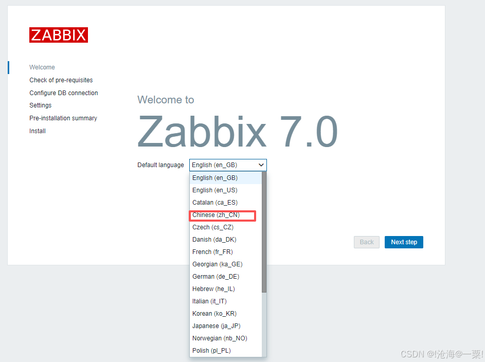The image size is (485, 362).
Task: Click the language list scrollbar thumb
Action: pos(264,232)
